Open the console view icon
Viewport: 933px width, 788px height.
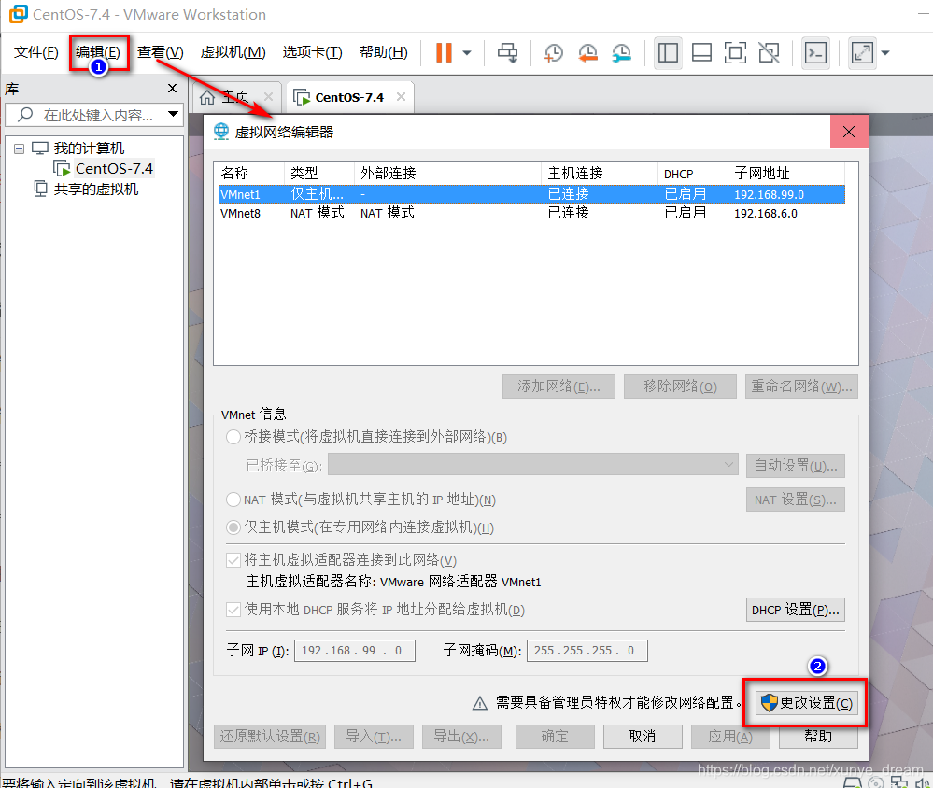coord(815,53)
